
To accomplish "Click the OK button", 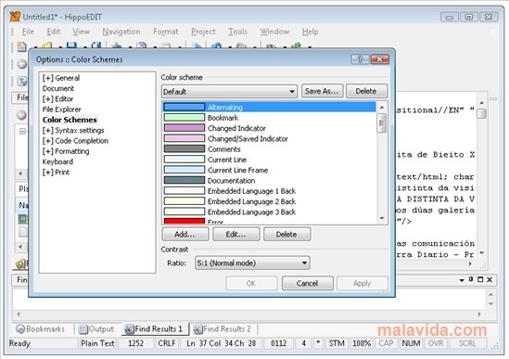I will pos(251,283).
